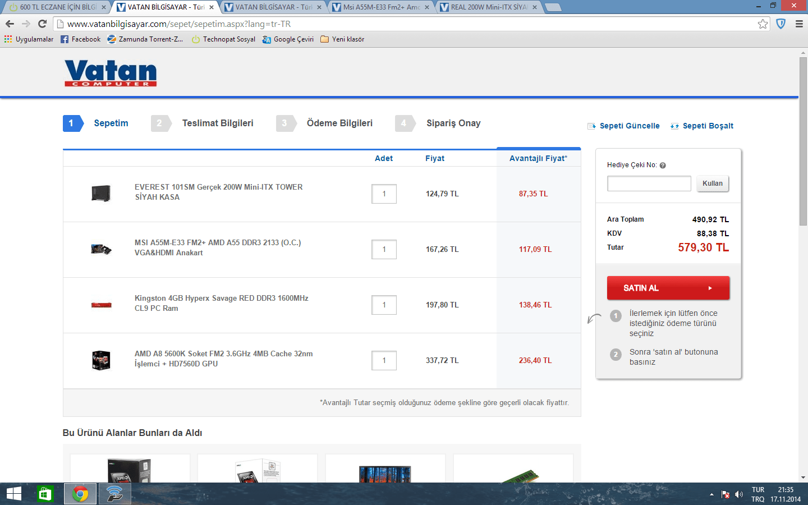Open the Technopat Sosyal bookmark
Screen dimensions: 808x505
coord(223,39)
